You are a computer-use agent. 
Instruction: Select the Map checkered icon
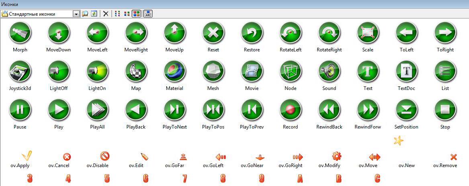click(x=136, y=72)
